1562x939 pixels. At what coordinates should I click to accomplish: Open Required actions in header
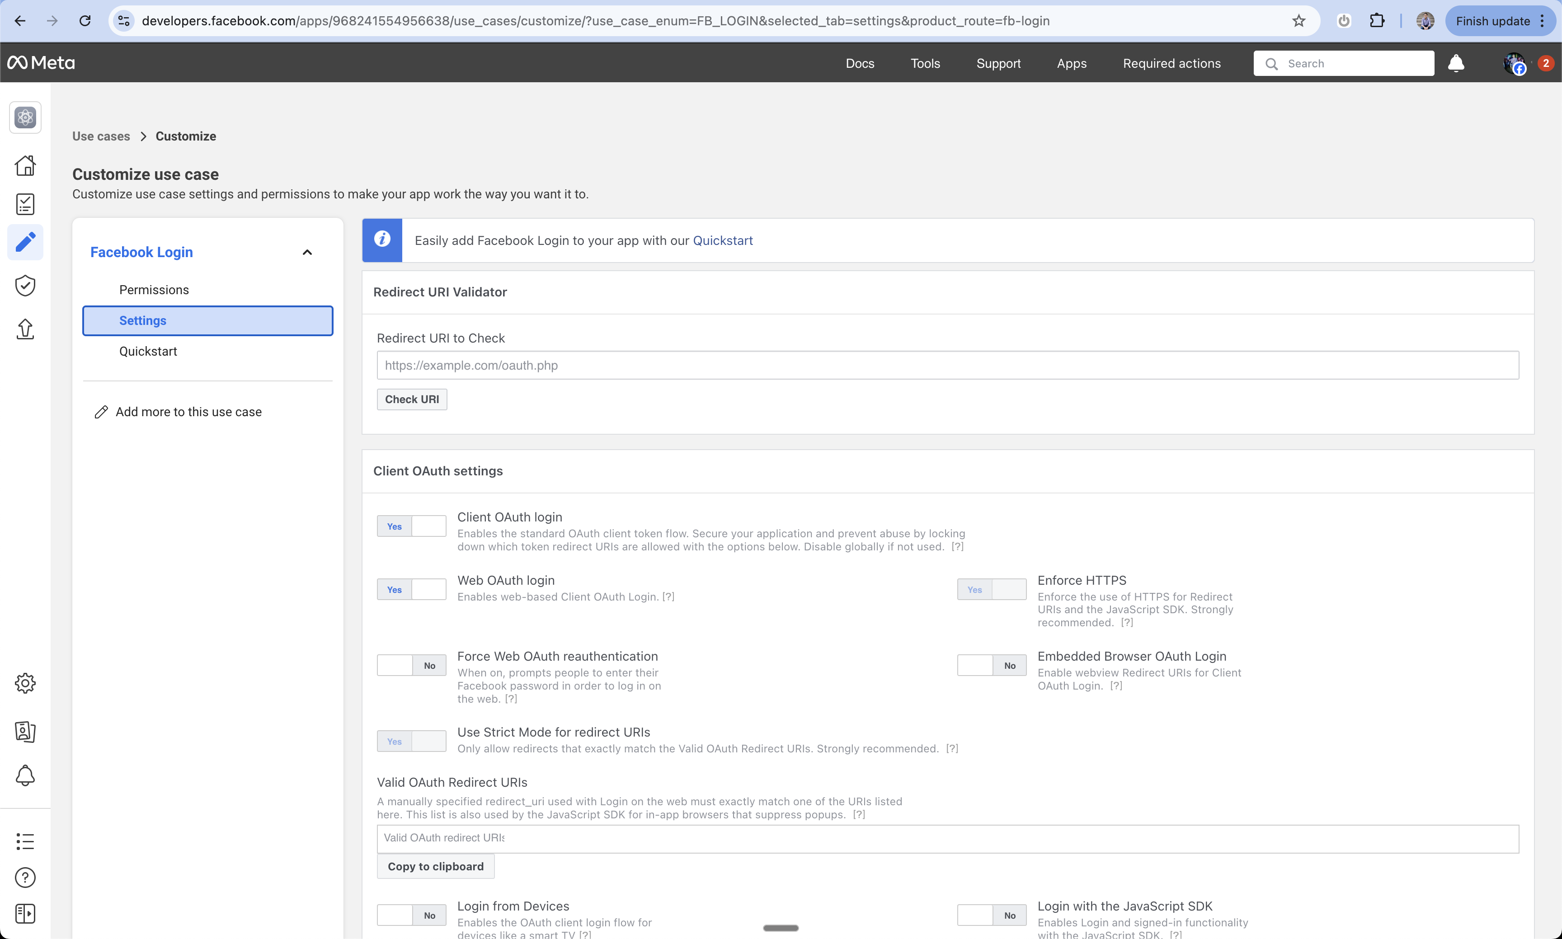click(1171, 63)
